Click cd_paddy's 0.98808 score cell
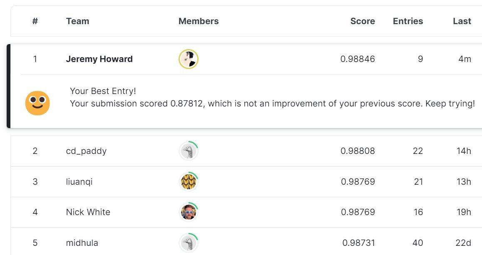The image size is (482, 255). coord(358,151)
